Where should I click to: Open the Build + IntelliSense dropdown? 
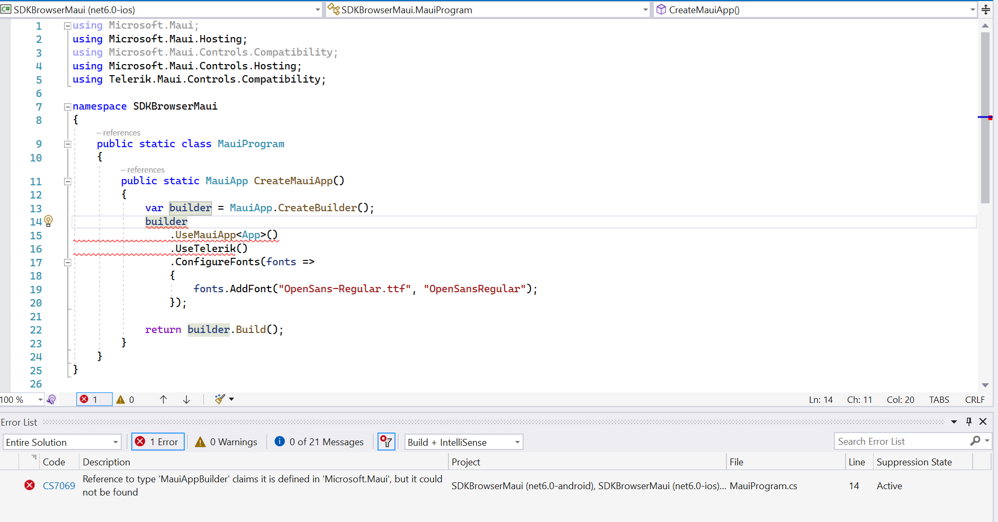coord(464,442)
